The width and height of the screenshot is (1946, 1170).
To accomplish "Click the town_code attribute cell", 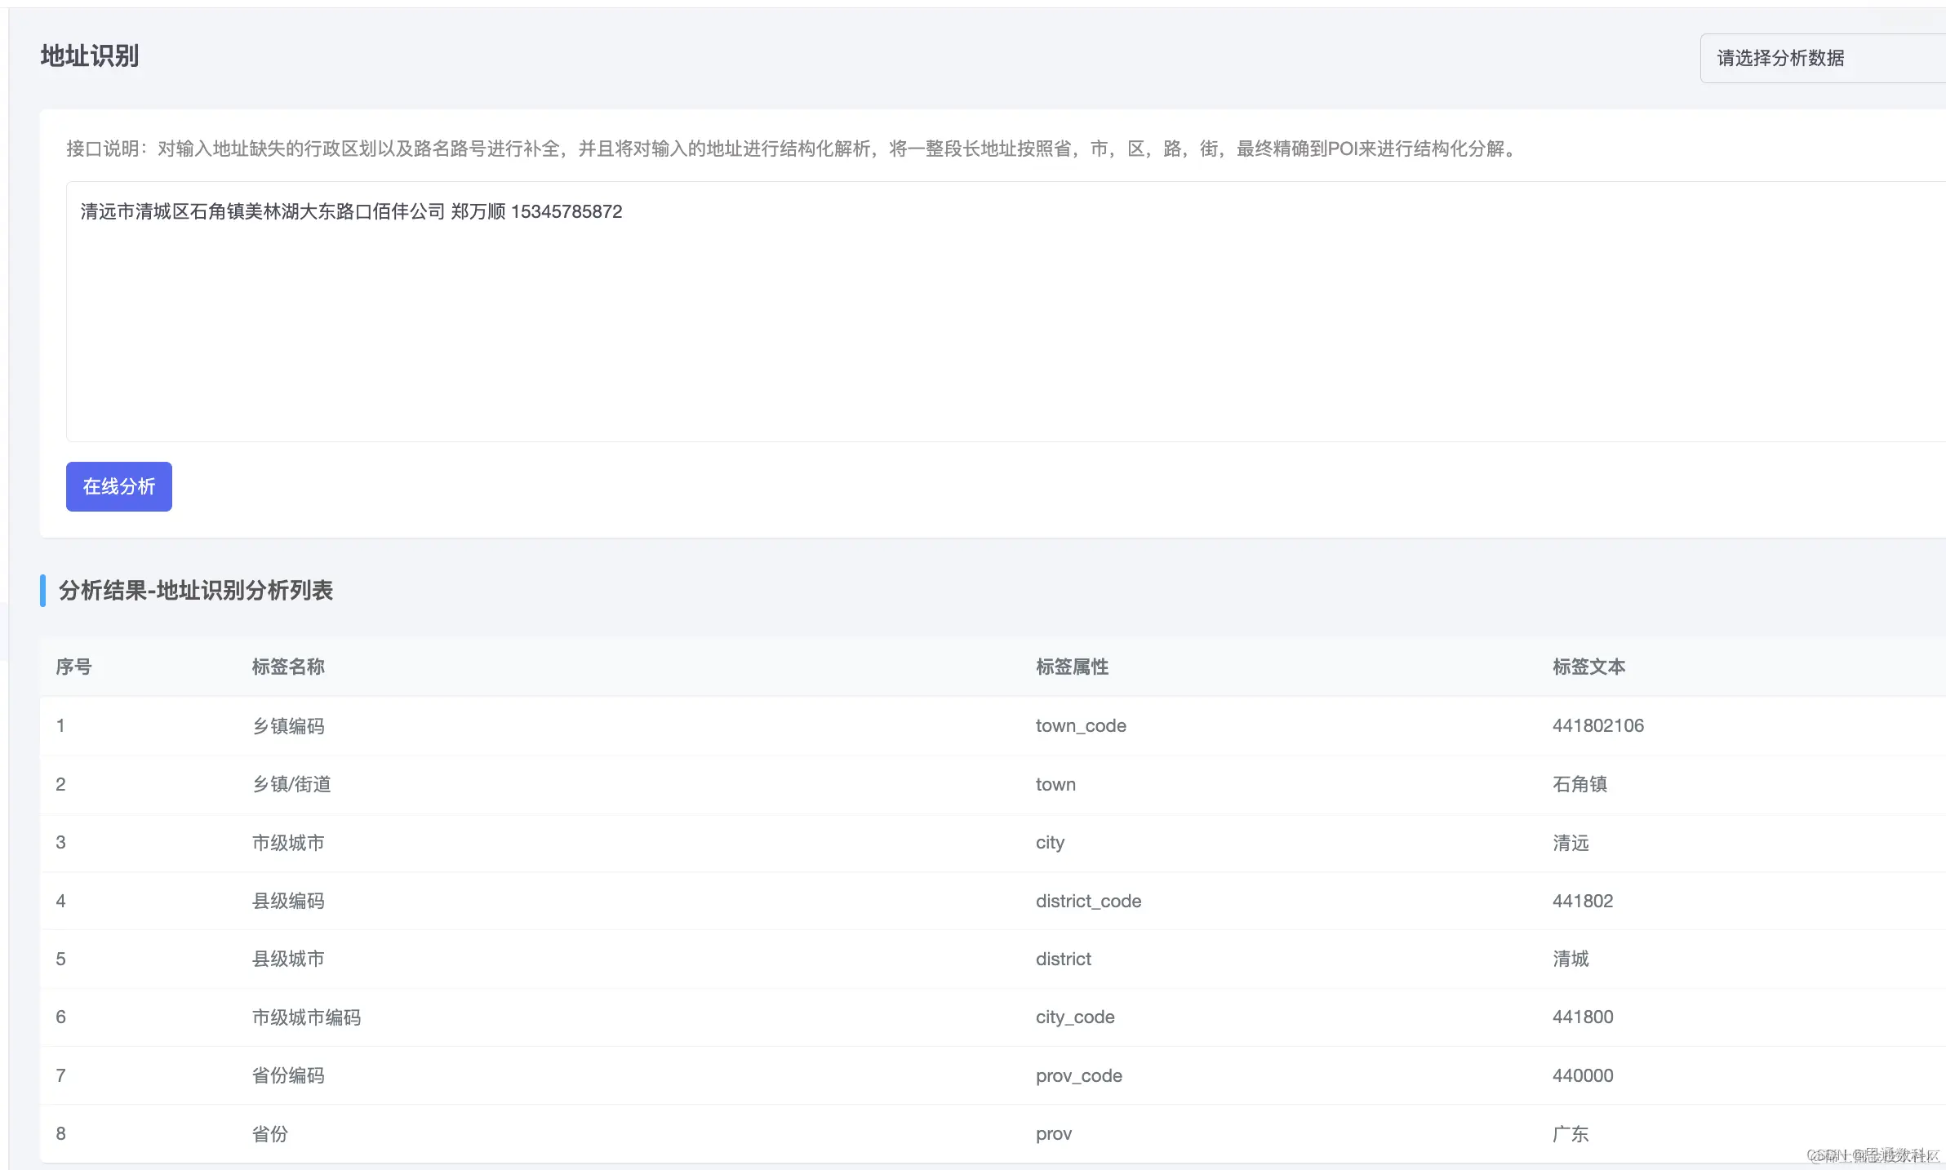I will pos(1081,726).
